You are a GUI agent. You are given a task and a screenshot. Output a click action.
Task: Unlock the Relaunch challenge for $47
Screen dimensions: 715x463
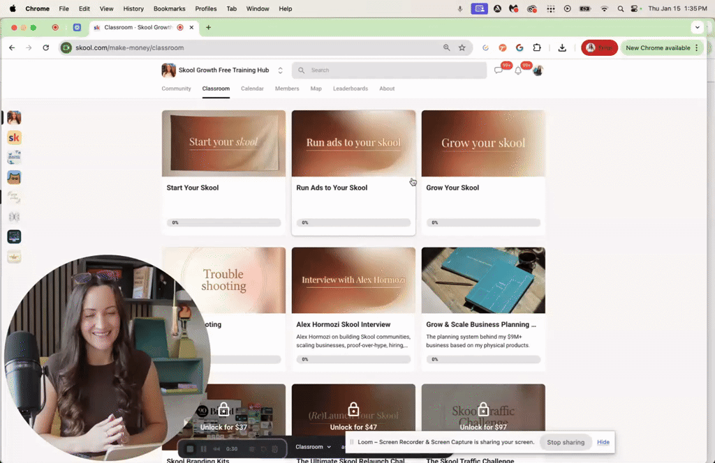[353, 427]
